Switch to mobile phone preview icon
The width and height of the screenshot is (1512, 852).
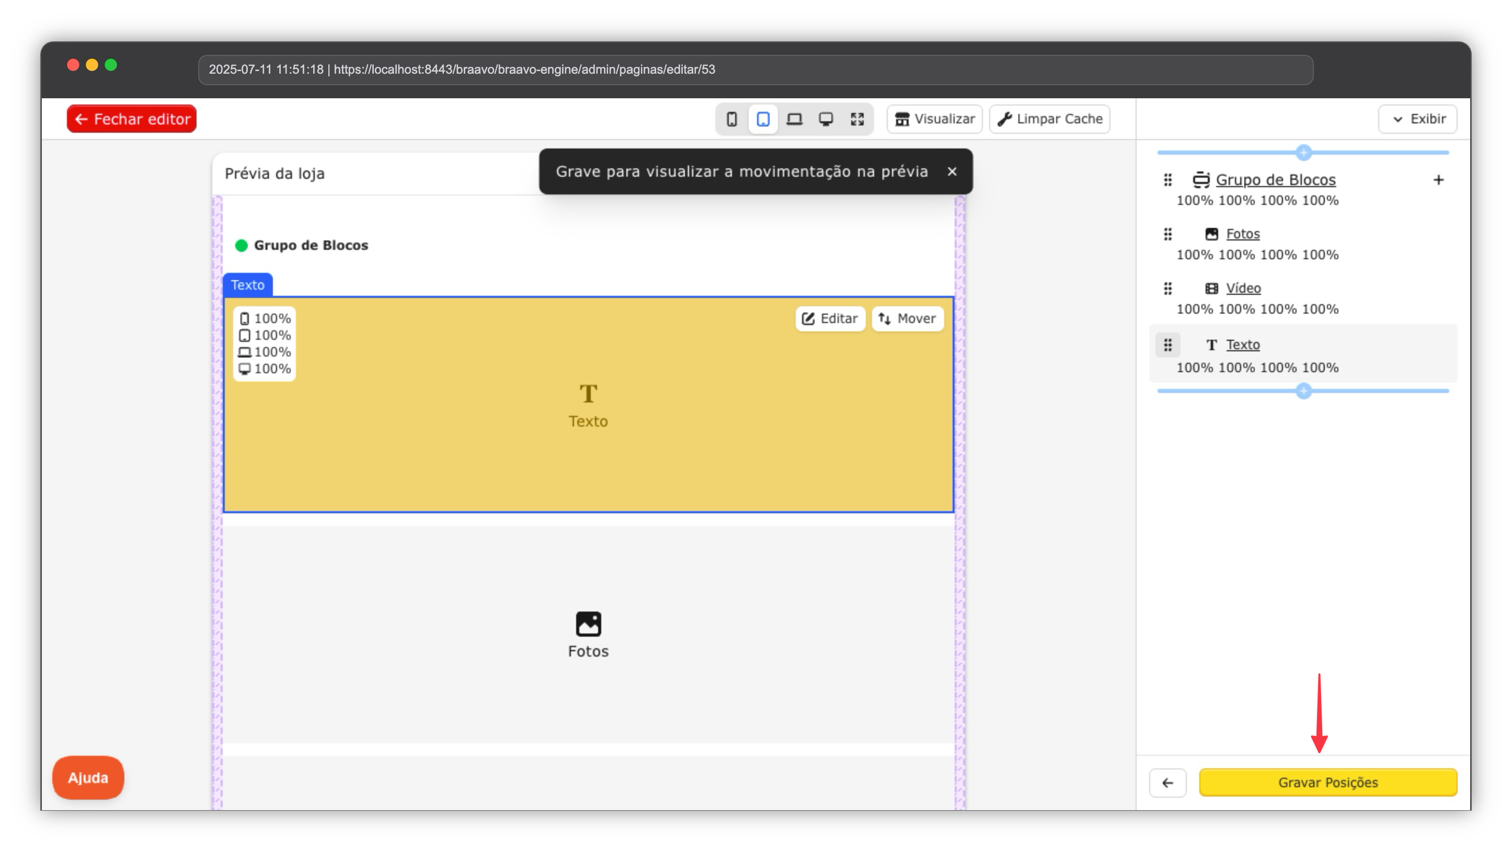pyautogui.click(x=731, y=119)
